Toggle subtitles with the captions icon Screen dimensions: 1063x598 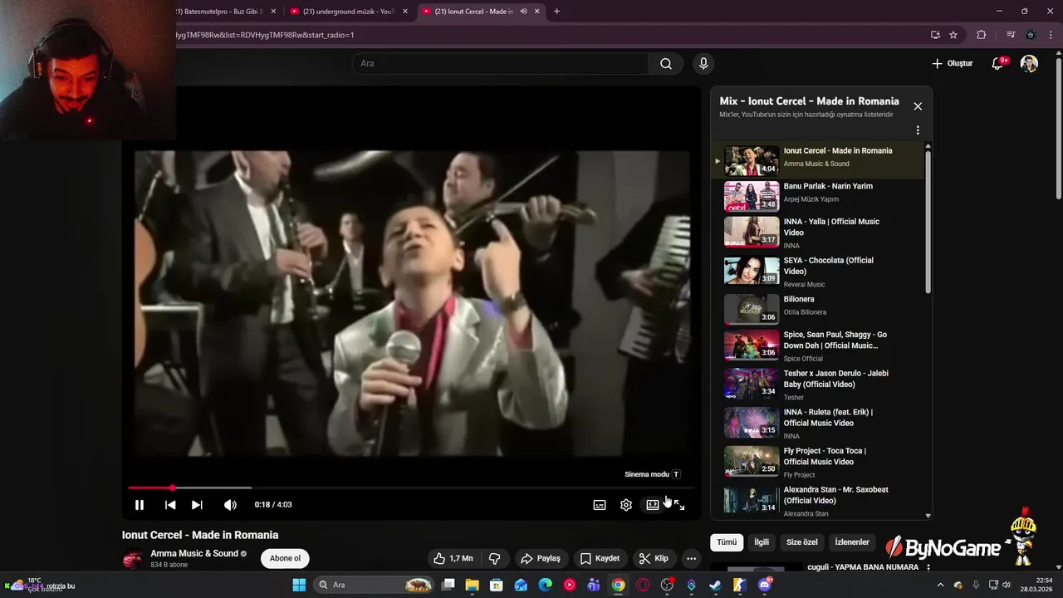point(600,505)
